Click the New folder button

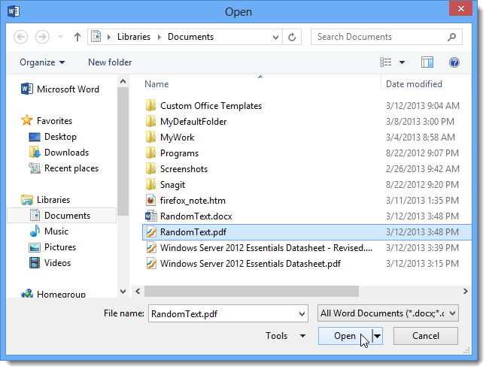click(110, 62)
